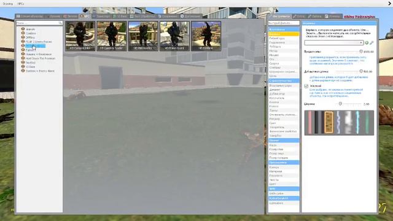
Task: Select the Материал tool
Action: point(284,171)
